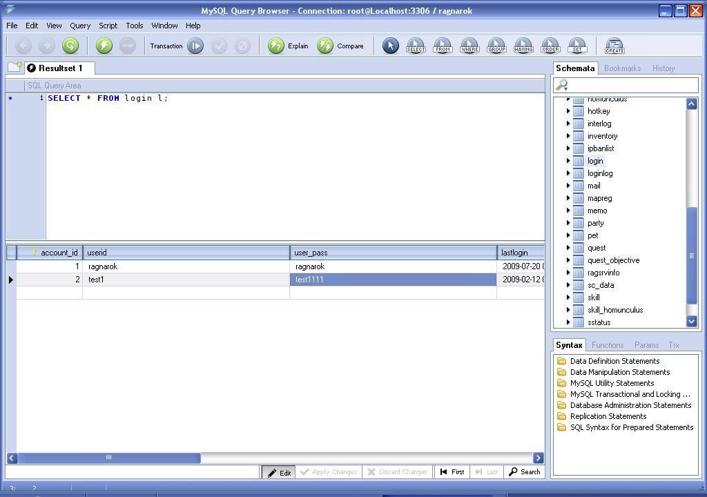Expand the inventory table node
The height and width of the screenshot is (497, 707).
pos(568,136)
